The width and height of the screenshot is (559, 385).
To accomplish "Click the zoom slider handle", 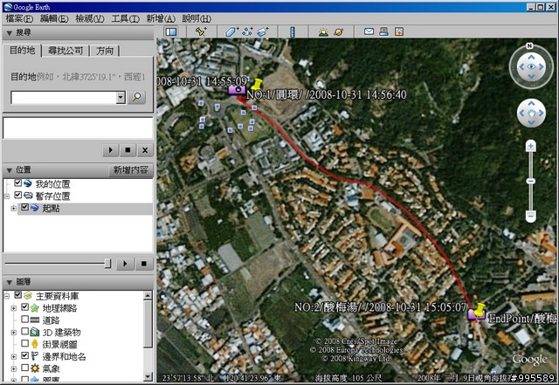I will coord(531,181).
